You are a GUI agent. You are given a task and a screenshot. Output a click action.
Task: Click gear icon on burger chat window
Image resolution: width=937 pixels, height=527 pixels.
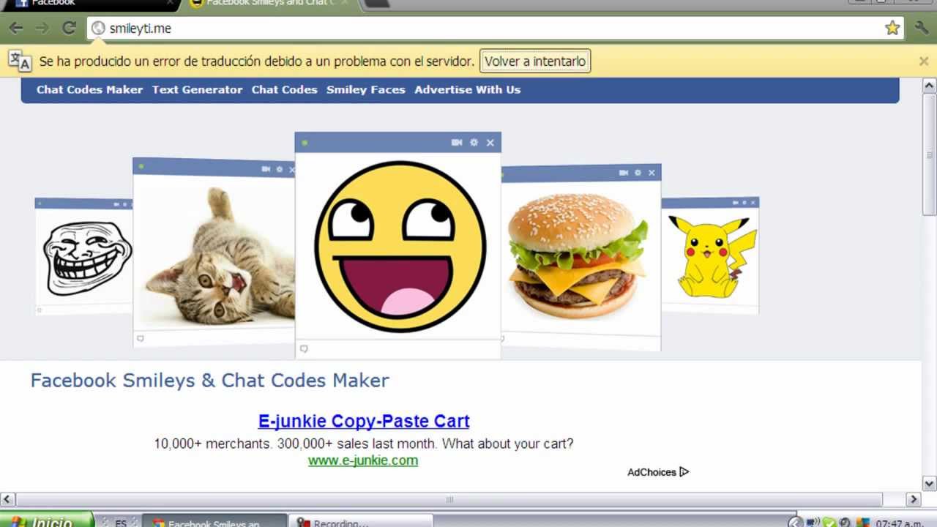click(638, 173)
